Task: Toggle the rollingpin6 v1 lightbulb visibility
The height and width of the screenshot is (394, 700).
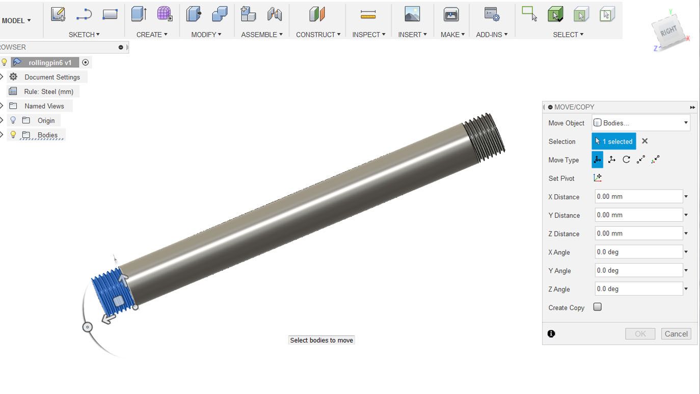Action: coord(4,62)
